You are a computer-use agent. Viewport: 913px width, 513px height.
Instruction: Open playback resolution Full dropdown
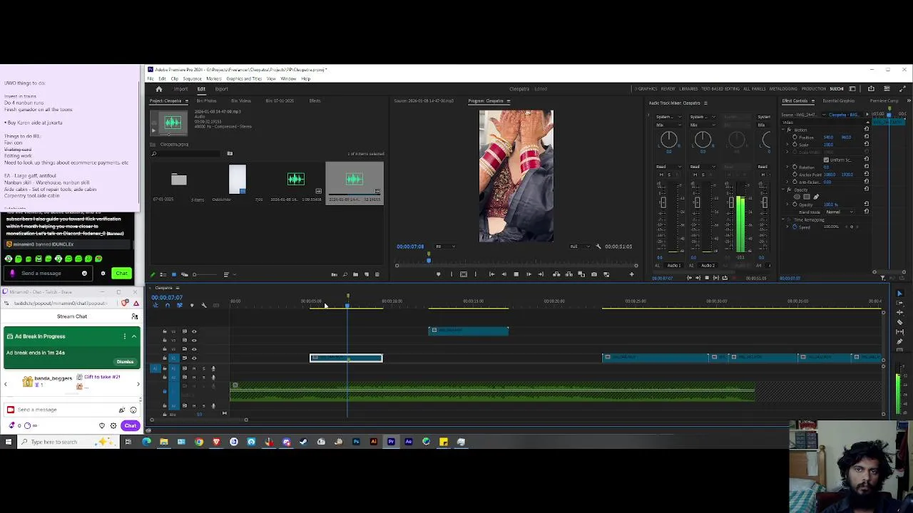(580, 247)
